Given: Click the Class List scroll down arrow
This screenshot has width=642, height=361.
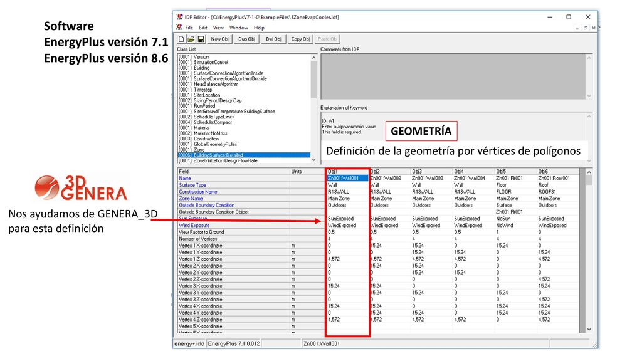Looking at the screenshot, I should [x=314, y=160].
